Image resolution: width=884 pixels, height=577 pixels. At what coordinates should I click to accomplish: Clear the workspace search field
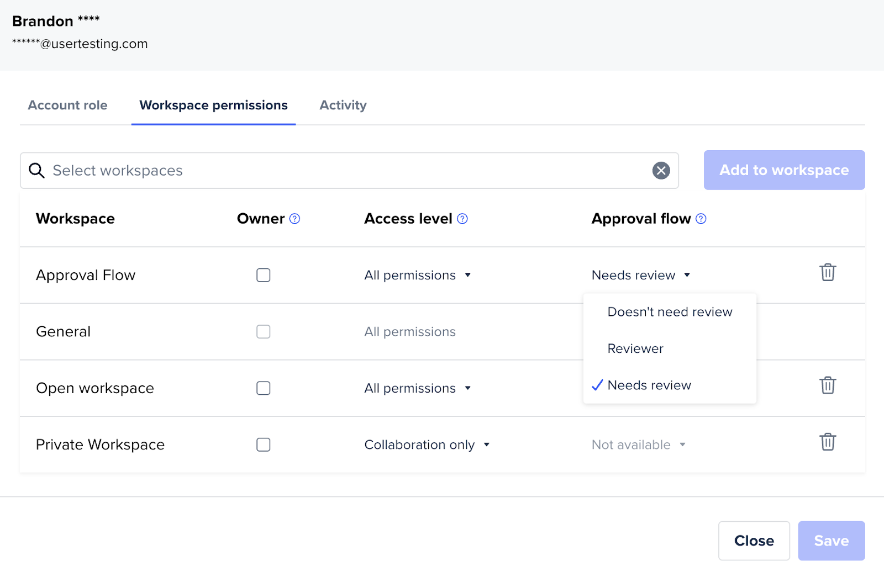[661, 171]
